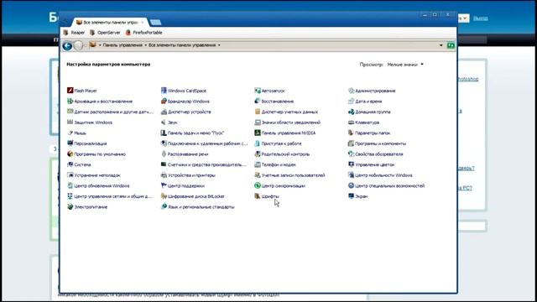Click the Родительский контроль icon
Image resolution: width=537 pixels, height=302 pixels.
[x=258, y=154]
